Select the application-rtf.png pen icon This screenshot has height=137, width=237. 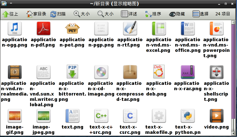[x=130, y=28]
